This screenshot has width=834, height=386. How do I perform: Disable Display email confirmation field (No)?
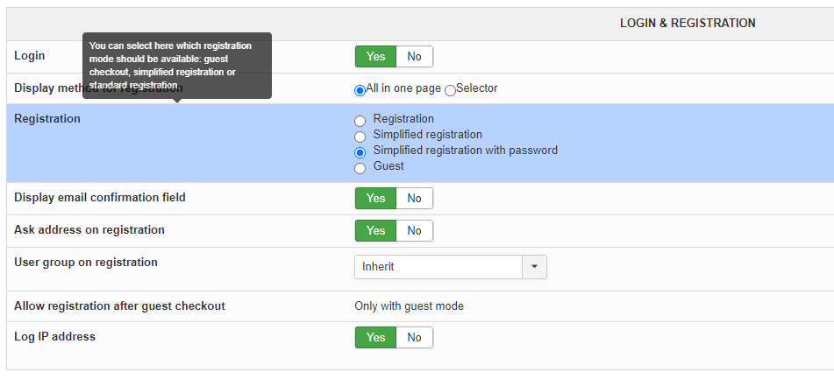(x=414, y=199)
